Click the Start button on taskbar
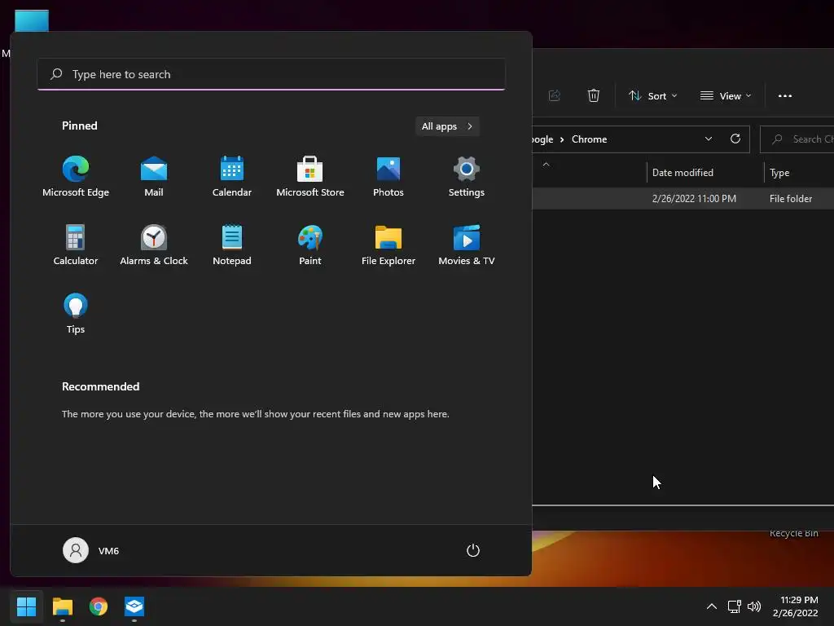This screenshot has width=834, height=626. click(26, 606)
